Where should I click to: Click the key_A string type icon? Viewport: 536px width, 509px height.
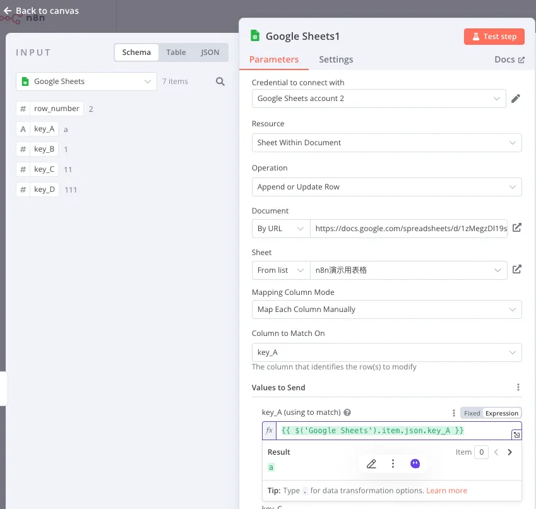point(23,129)
